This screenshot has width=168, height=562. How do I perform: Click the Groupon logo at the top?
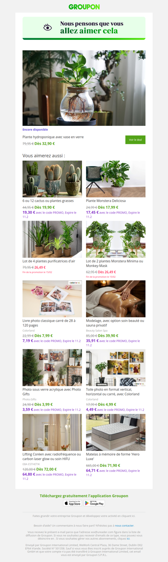(x=84, y=7)
